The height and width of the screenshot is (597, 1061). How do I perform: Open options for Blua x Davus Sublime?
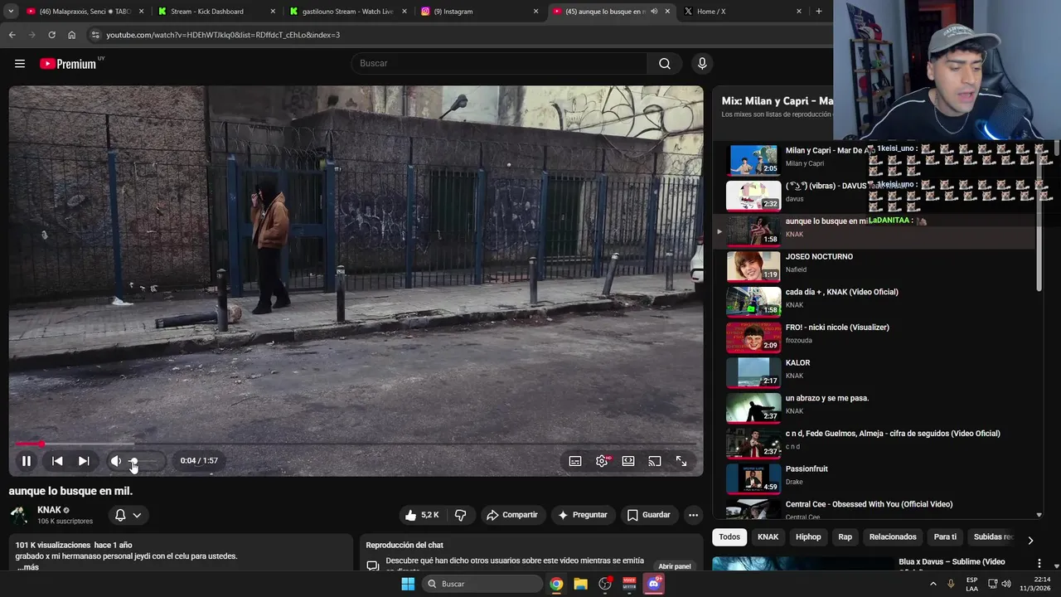(1039, 563)
